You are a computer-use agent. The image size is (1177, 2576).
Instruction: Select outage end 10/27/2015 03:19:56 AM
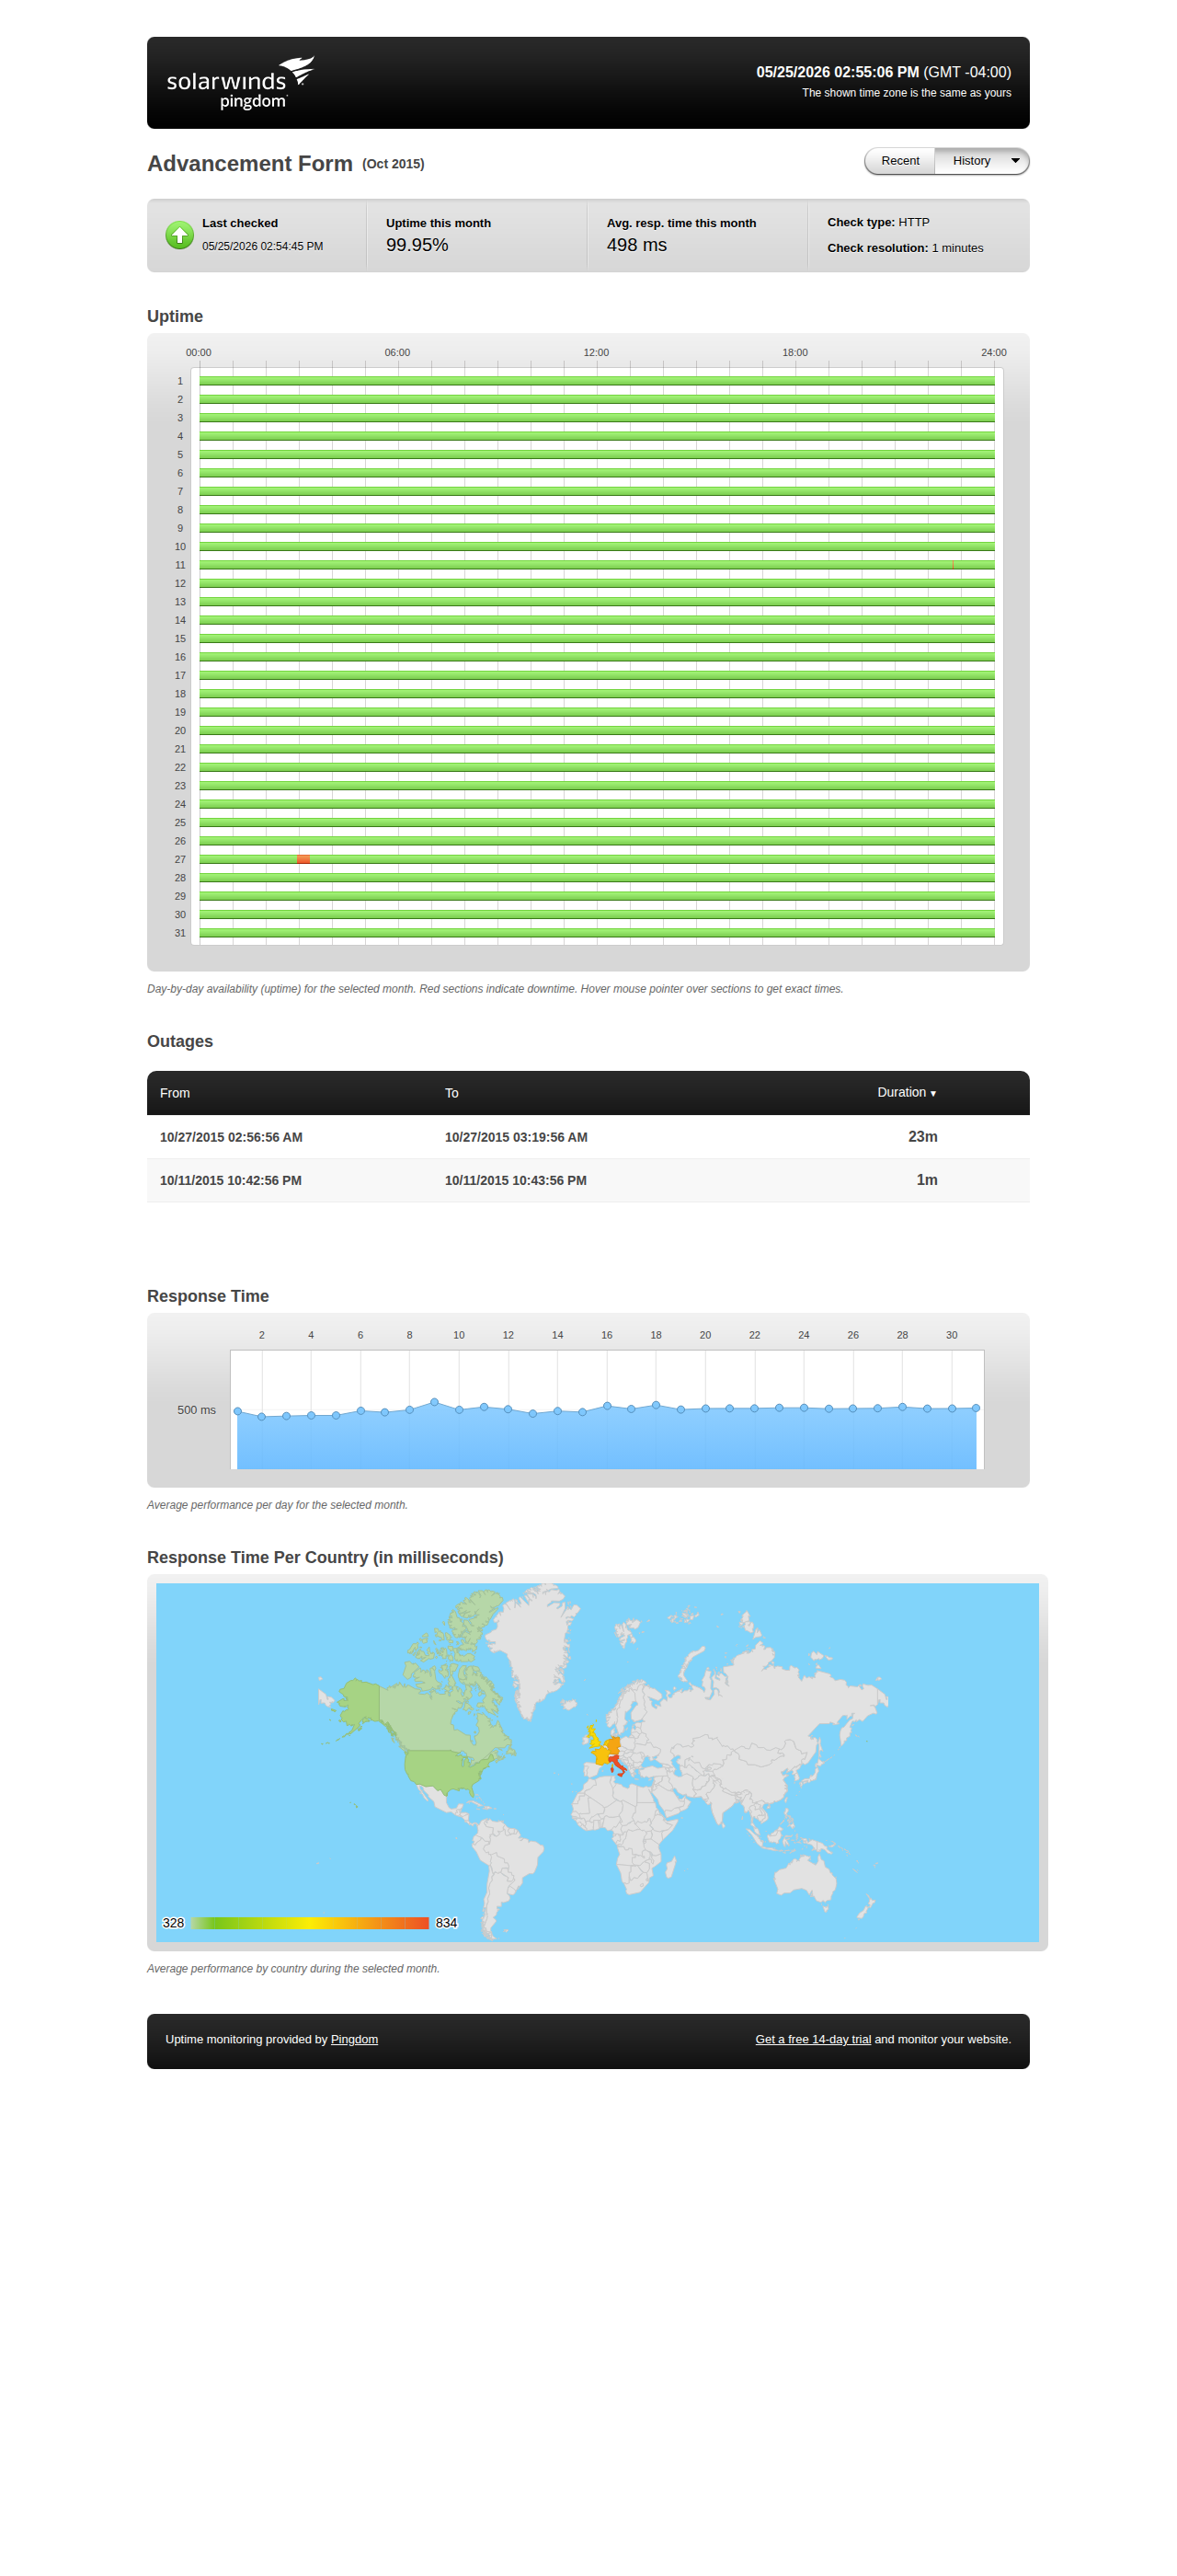coord(516,1137)
